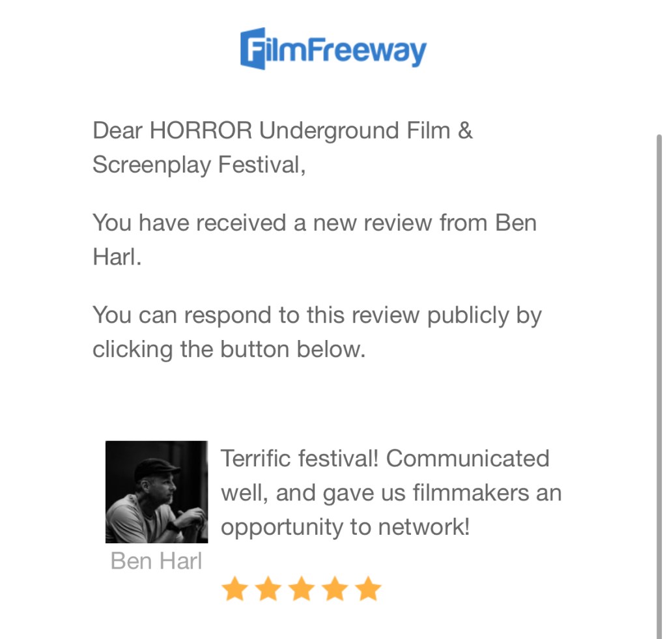Click 'opportunity to network!' review line
Screen dimensions: 667x639
345,528
